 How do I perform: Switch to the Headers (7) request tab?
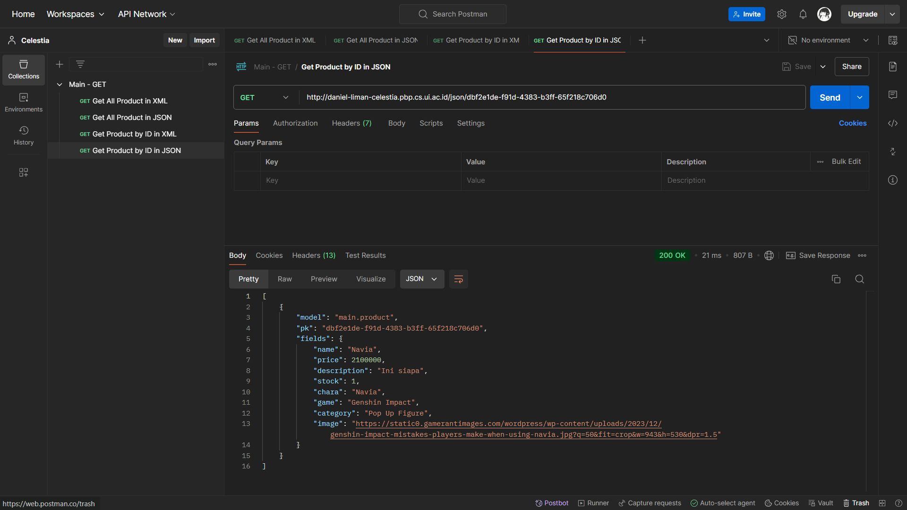pyautogui.click(x=351, y=123)
